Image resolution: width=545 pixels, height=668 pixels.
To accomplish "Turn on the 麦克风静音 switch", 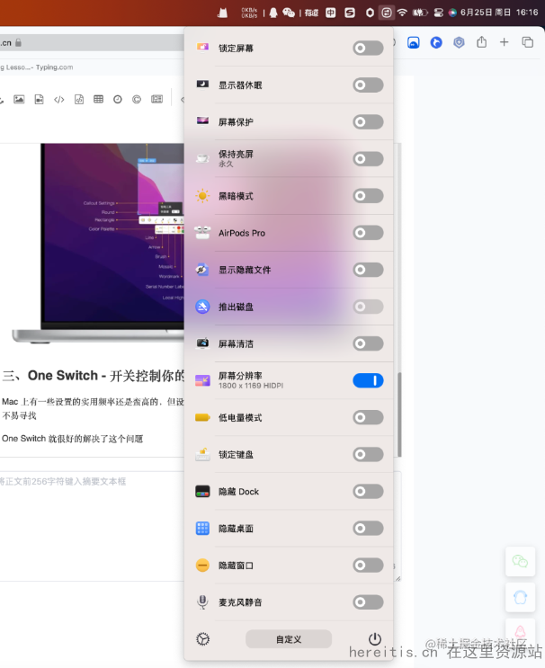I will click(368, 602).
